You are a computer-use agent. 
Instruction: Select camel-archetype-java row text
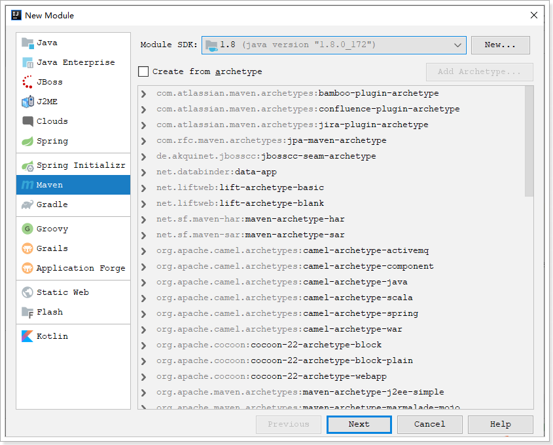(282, 282)
